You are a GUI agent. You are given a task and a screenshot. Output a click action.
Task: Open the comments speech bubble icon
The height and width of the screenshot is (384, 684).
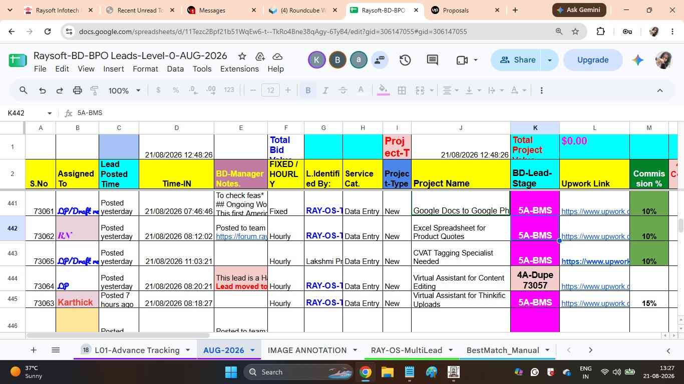[433, 60]
